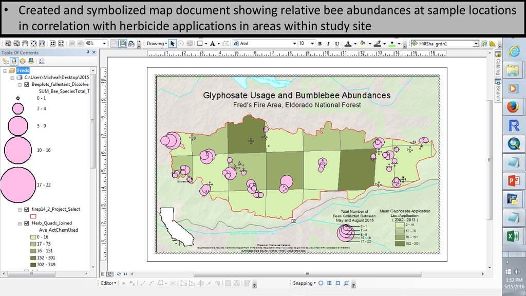Toggle firep14_2_Project_Select layer checkbox
Image resolution: width=526 pixels, height=296 pixels.
click(27, 209)
